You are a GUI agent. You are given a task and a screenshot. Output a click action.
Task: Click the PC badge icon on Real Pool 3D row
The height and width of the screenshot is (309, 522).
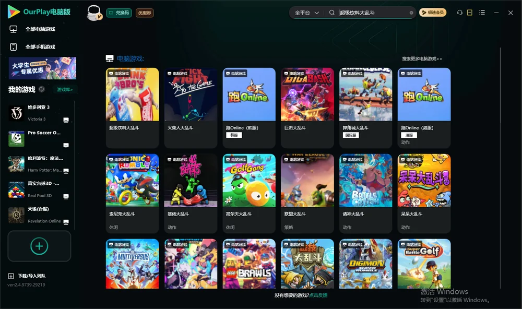66,196
